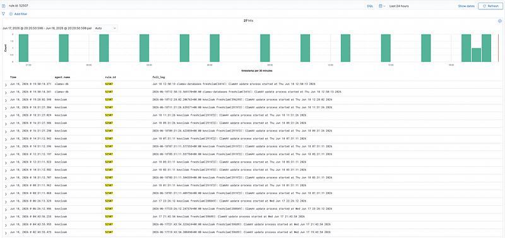Open the histogram settings gear icon

coord(500,21)
